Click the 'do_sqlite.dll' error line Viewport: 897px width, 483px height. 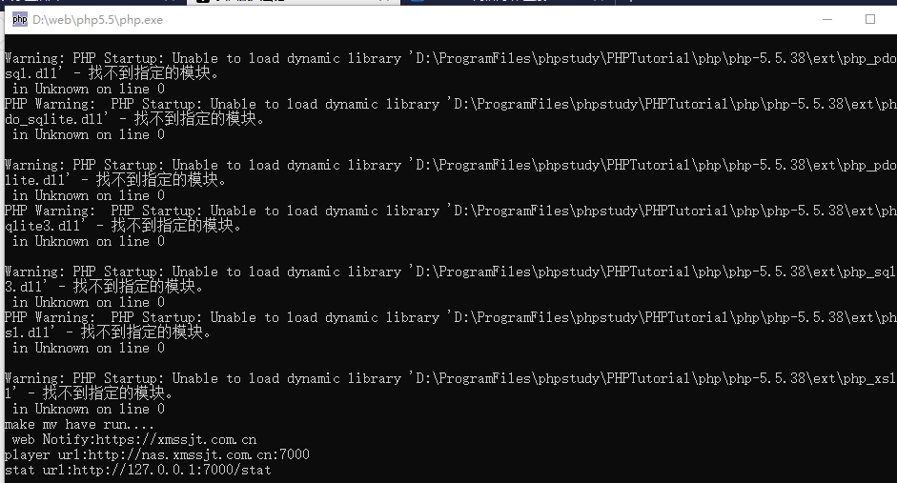tap(134, 119)
